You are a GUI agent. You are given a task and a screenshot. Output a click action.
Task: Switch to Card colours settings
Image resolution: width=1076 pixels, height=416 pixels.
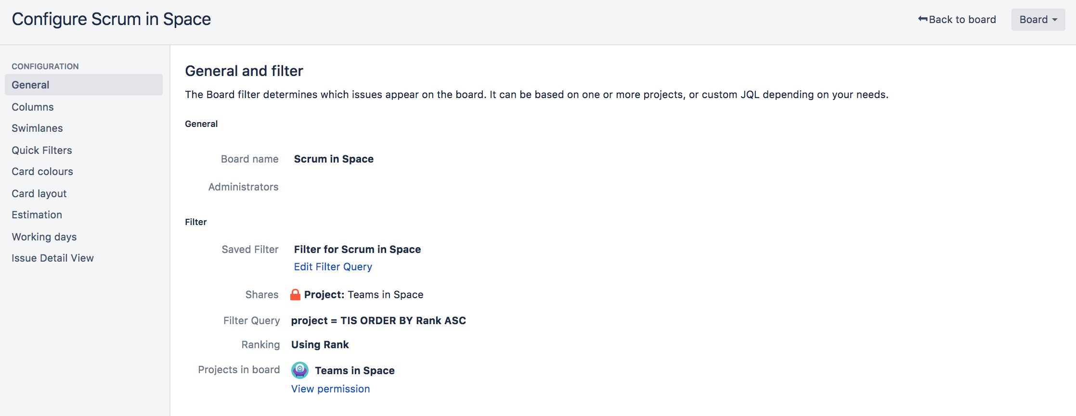point(42,172)
